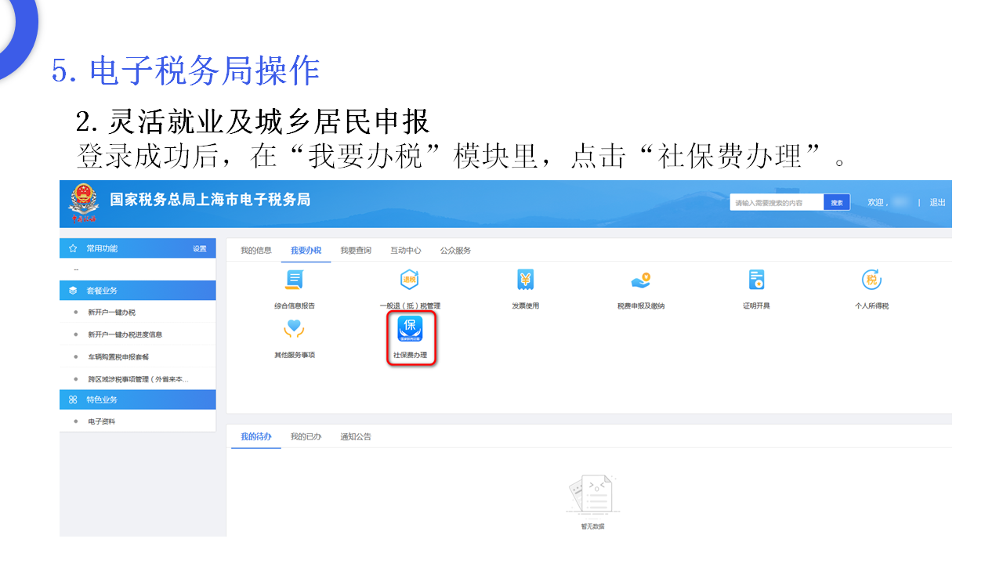Open the 我要查询 tab

pos(356,251)
